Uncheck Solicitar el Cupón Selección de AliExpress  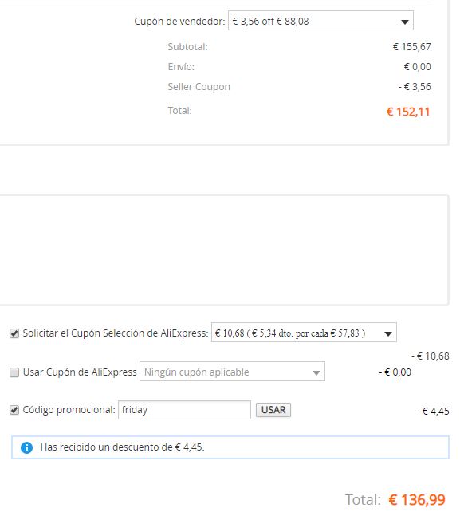click(14, 333)
